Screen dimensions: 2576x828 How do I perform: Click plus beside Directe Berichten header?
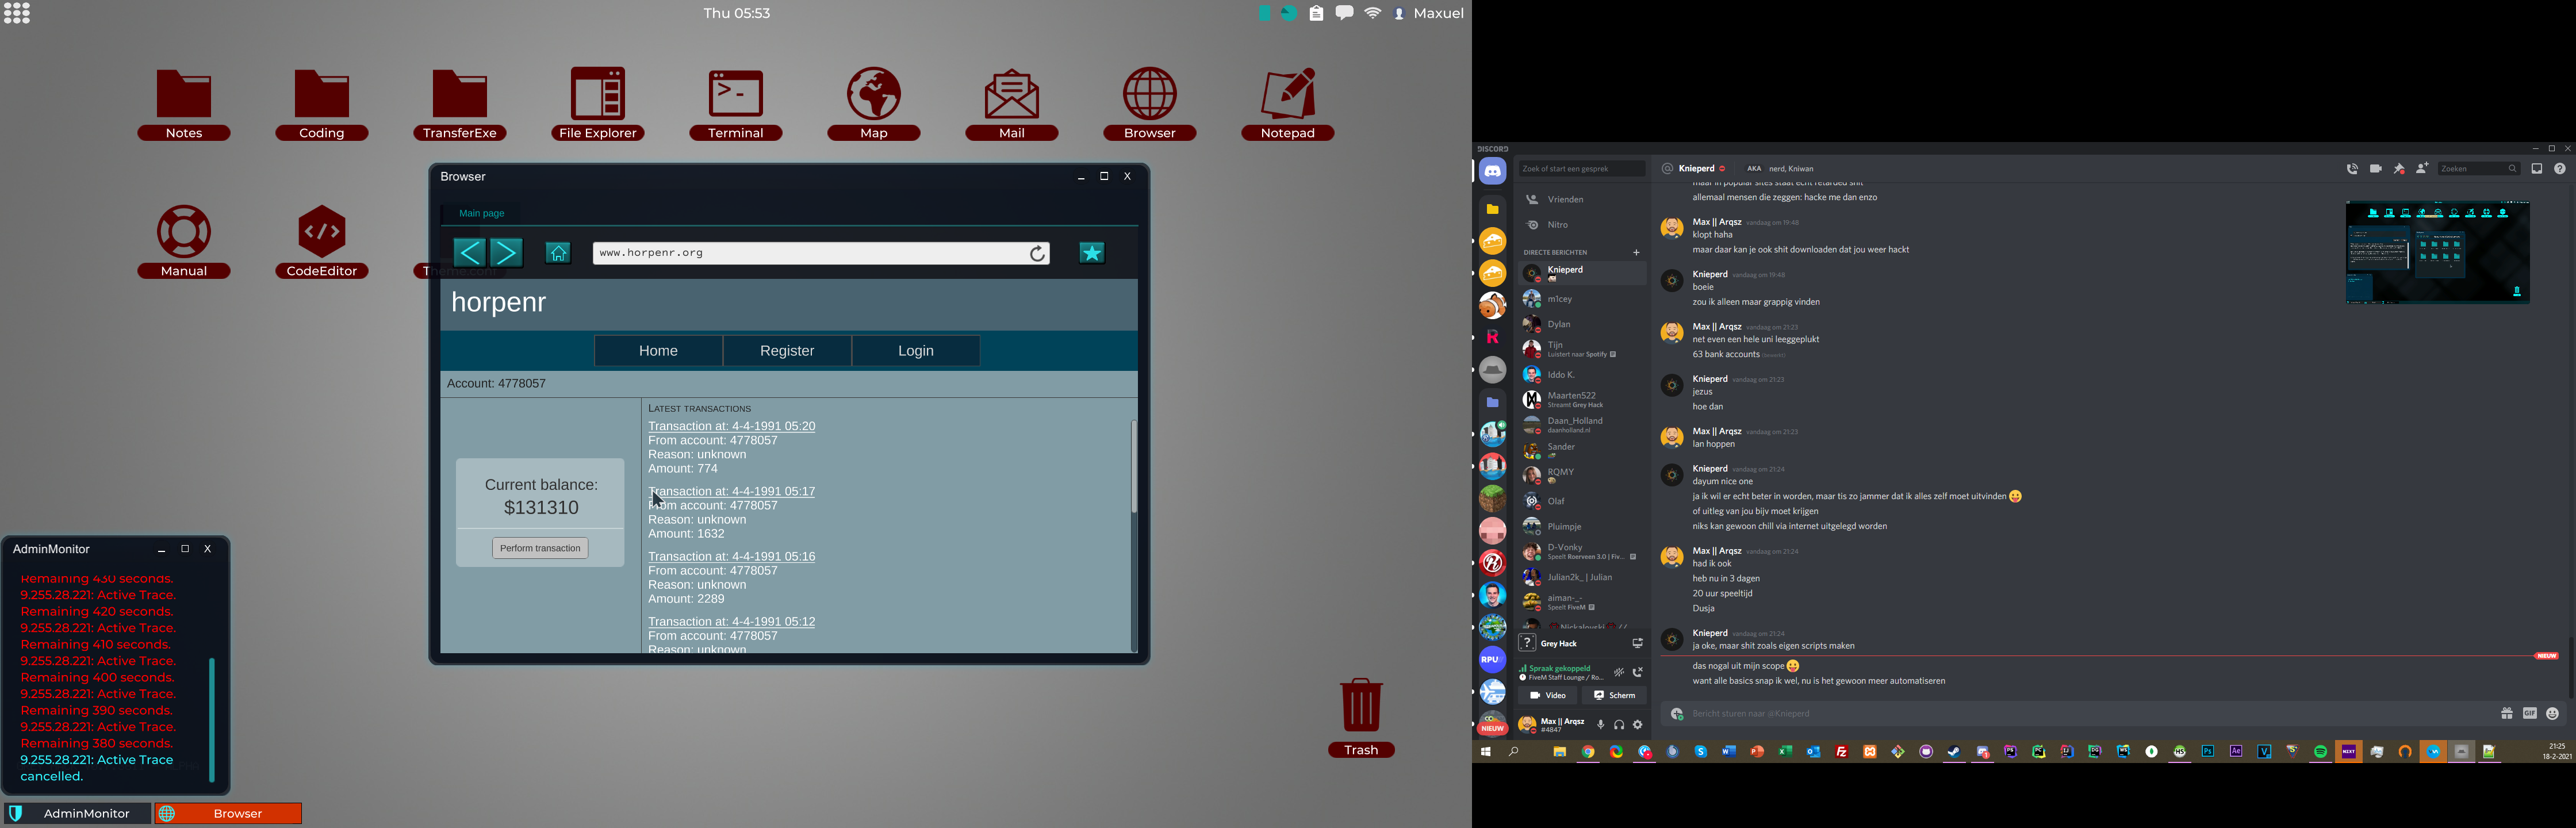[x=1636, y=252]
